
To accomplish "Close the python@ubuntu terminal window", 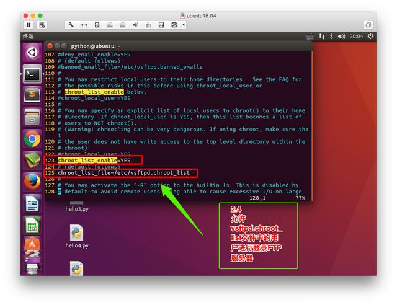I will (x=50, y=46).
